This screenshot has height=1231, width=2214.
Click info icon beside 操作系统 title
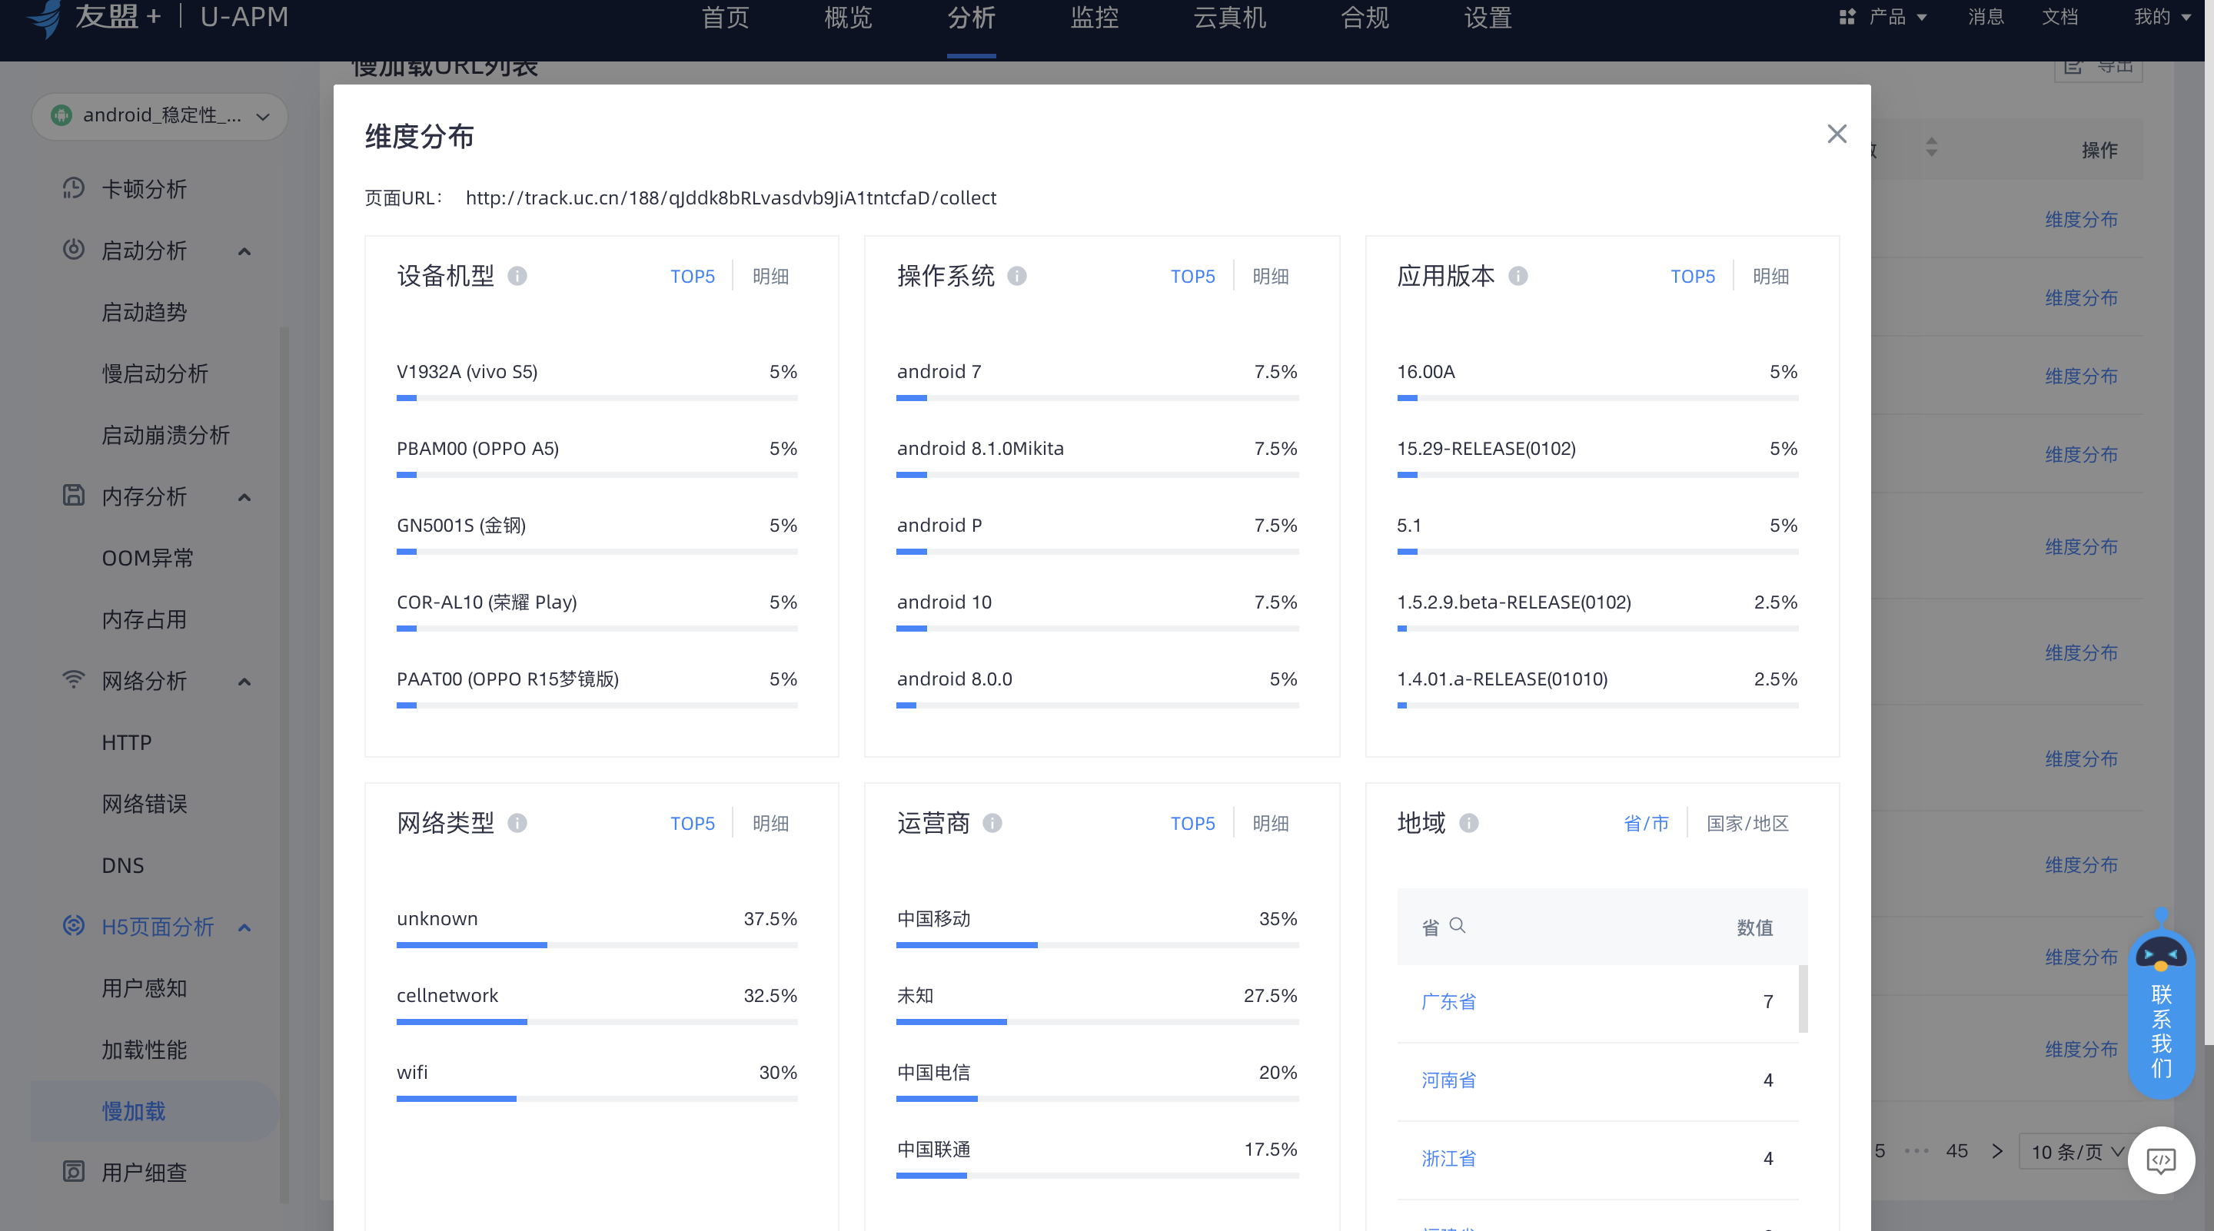tap(1017, 276)
